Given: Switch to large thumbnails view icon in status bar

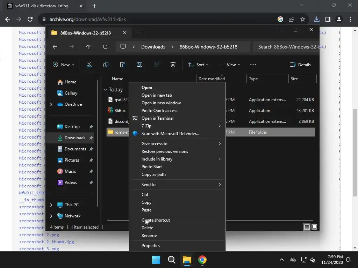Looking at the screenshot, I should pos(314,227).
